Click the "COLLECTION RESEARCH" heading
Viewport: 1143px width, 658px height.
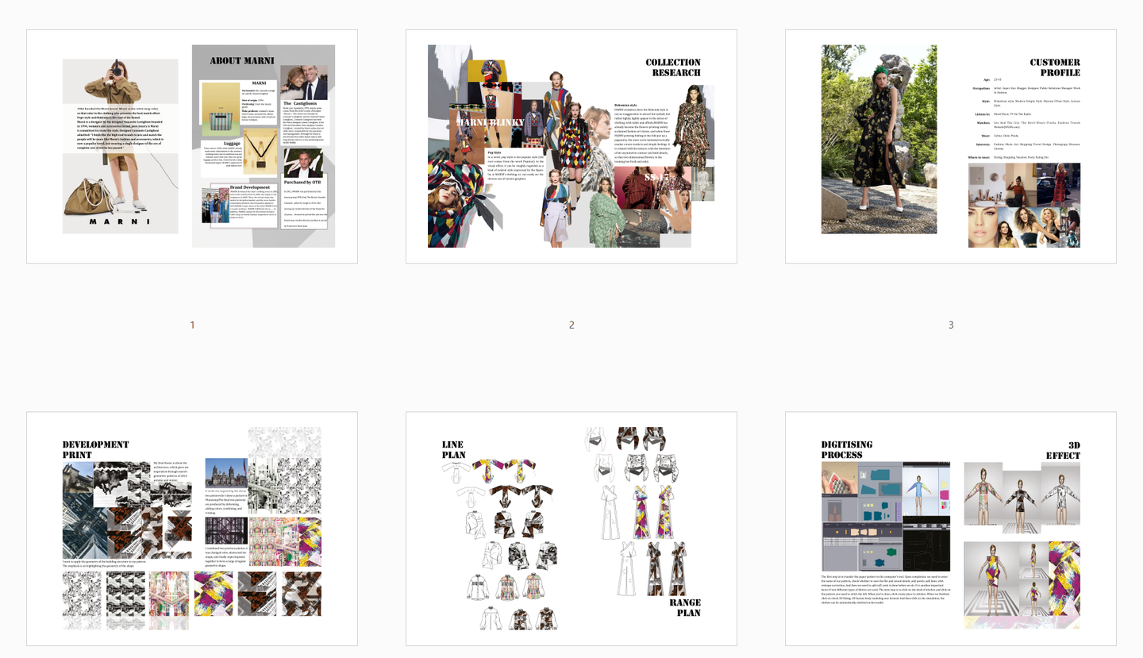pyautogui.click(x=673, y=67)
